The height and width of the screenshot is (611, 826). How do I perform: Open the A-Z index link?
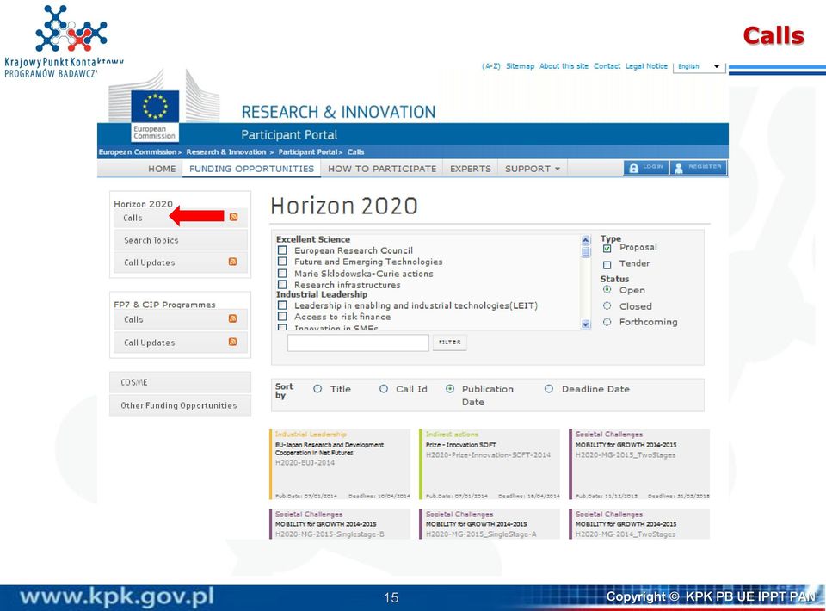491,66
